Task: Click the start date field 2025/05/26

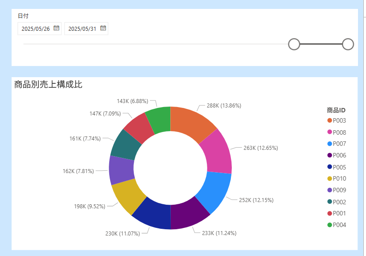Action: point(39,29)
